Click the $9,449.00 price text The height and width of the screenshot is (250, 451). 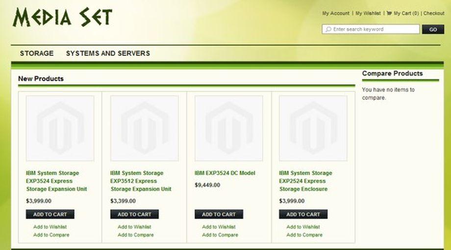(207, 185)
